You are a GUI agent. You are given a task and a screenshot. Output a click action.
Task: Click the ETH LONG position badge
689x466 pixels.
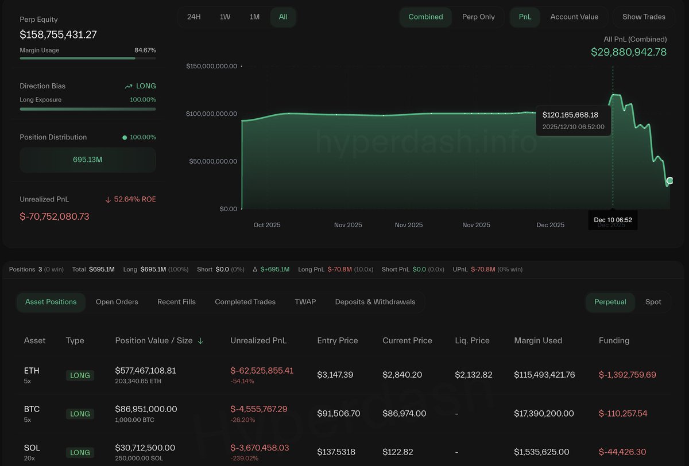point(80,375)
